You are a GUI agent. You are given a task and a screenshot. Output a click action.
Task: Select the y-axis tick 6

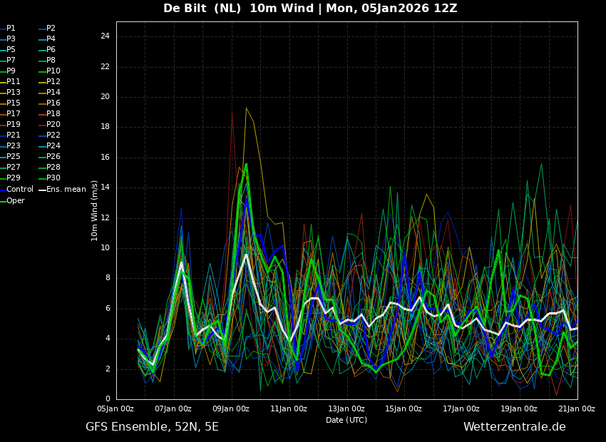tap(108, 309)
